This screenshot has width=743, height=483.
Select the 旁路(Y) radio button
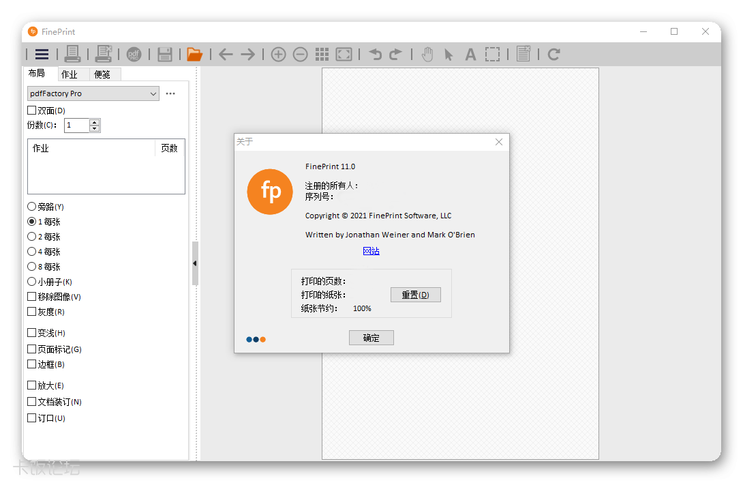click(x=32, y=207)
